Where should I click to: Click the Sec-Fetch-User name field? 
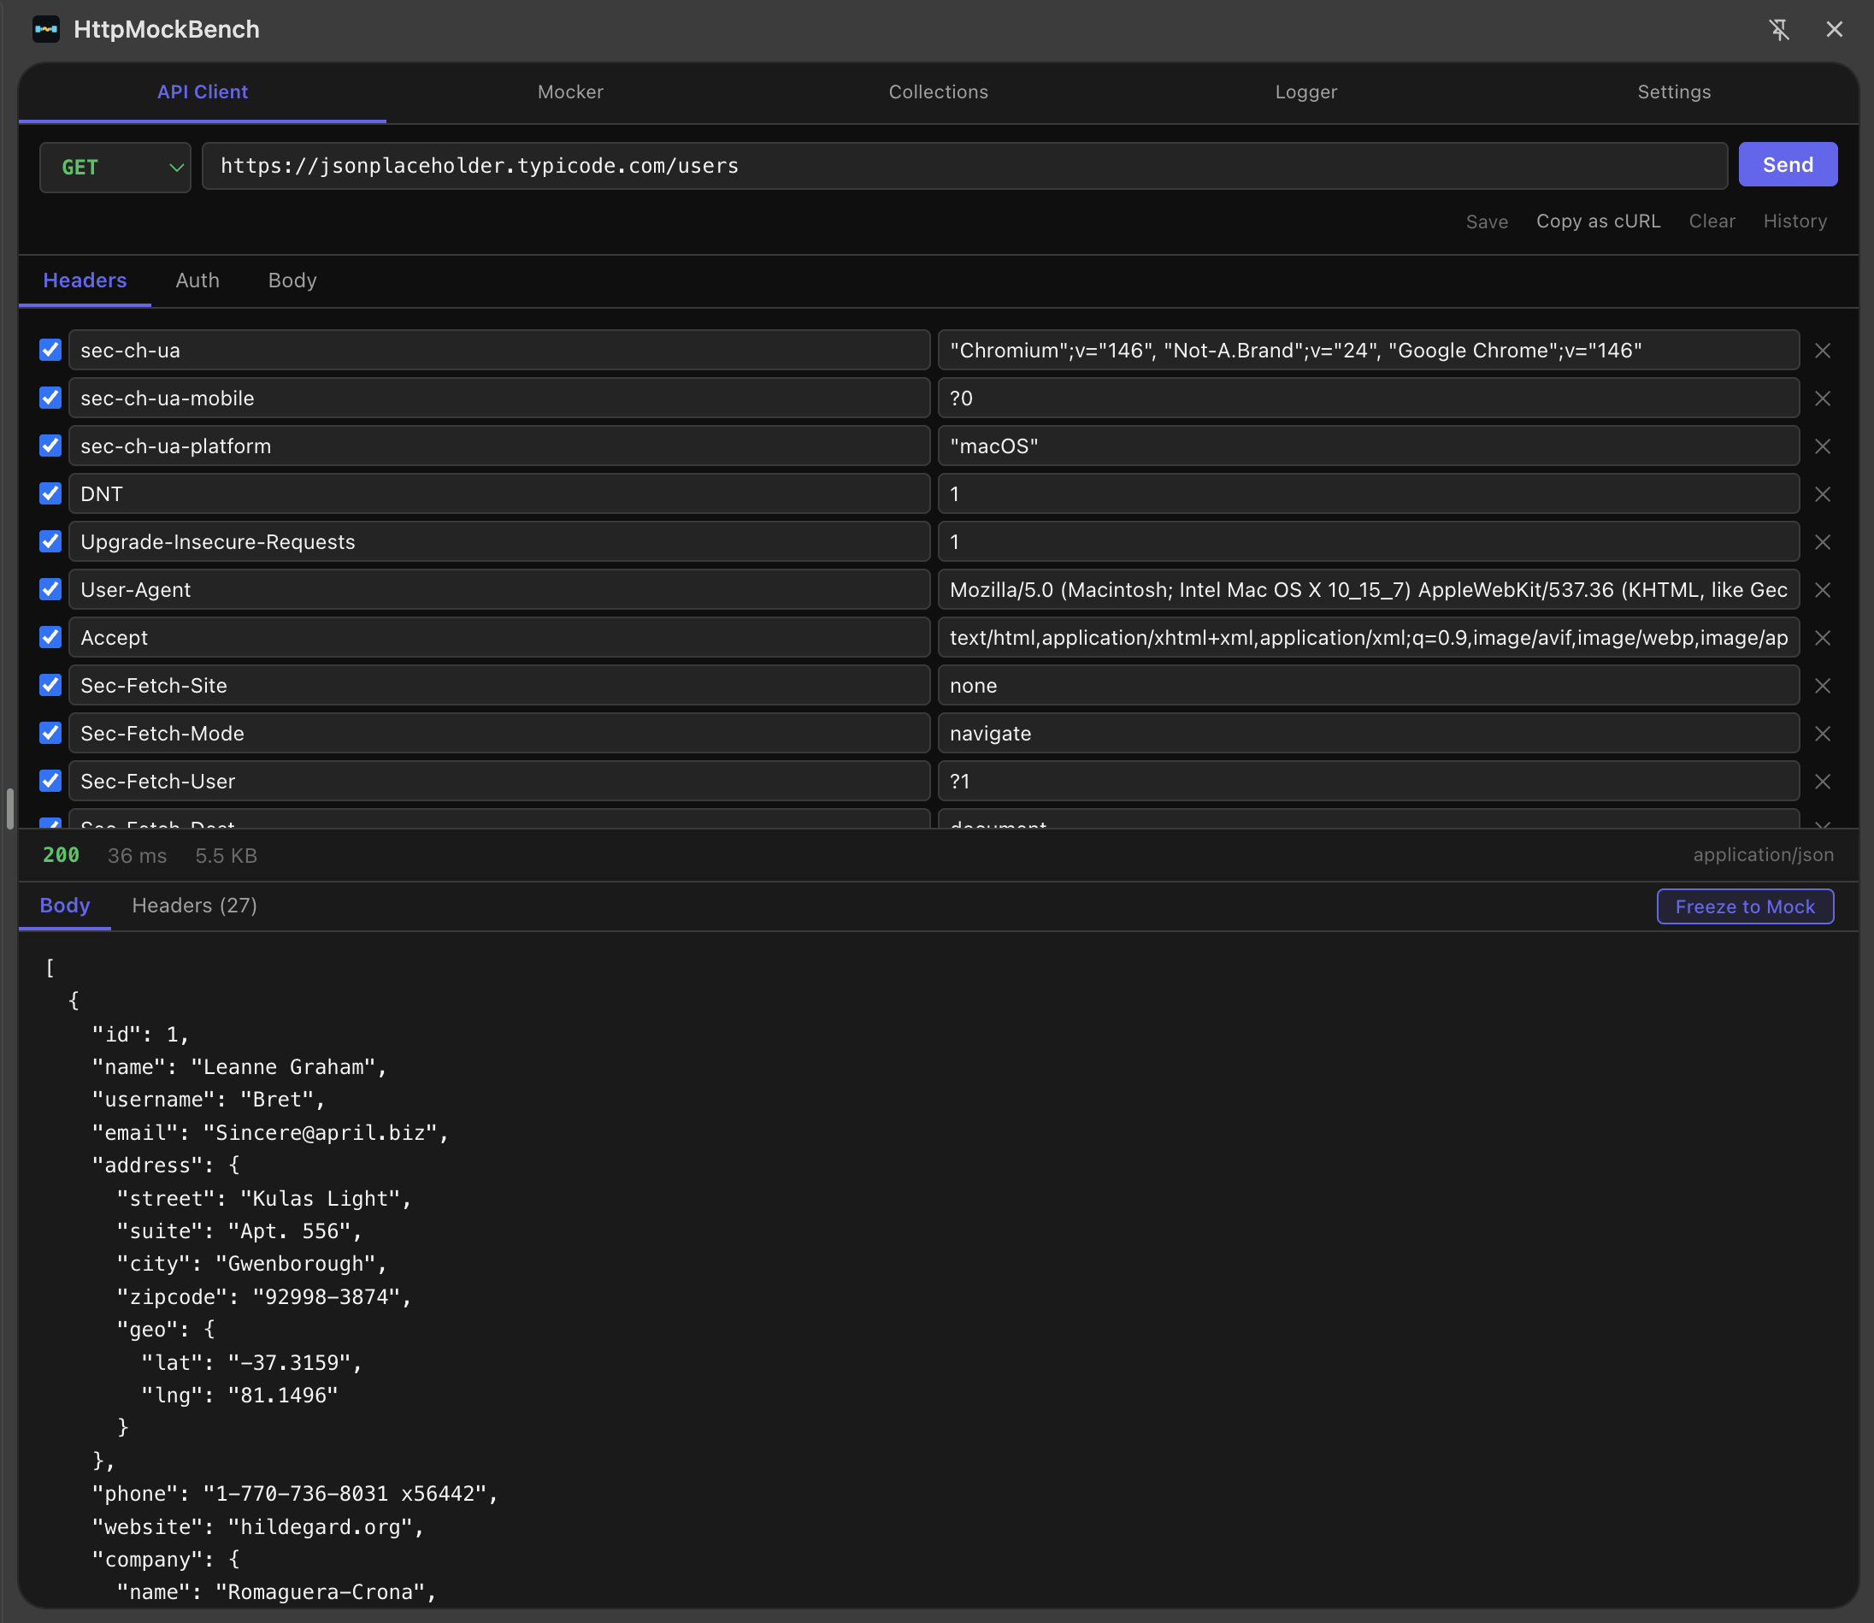500,782
